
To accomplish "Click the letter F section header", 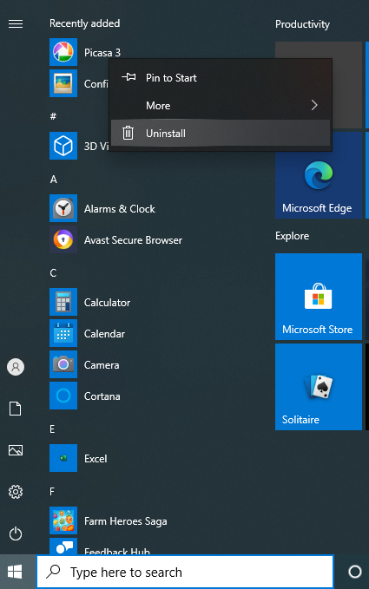I will (x=52, y=491).
